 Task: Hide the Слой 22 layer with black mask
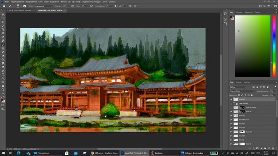pos(231,112)
